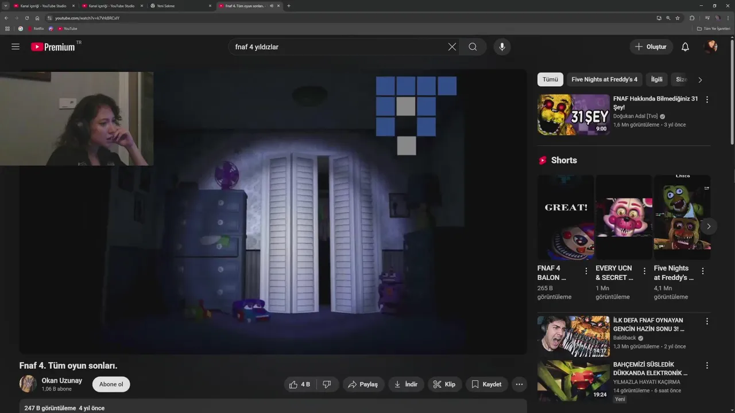Open Chrome three-dot menu
This screenshot has height=413, width=735.
tap(728, 18)
